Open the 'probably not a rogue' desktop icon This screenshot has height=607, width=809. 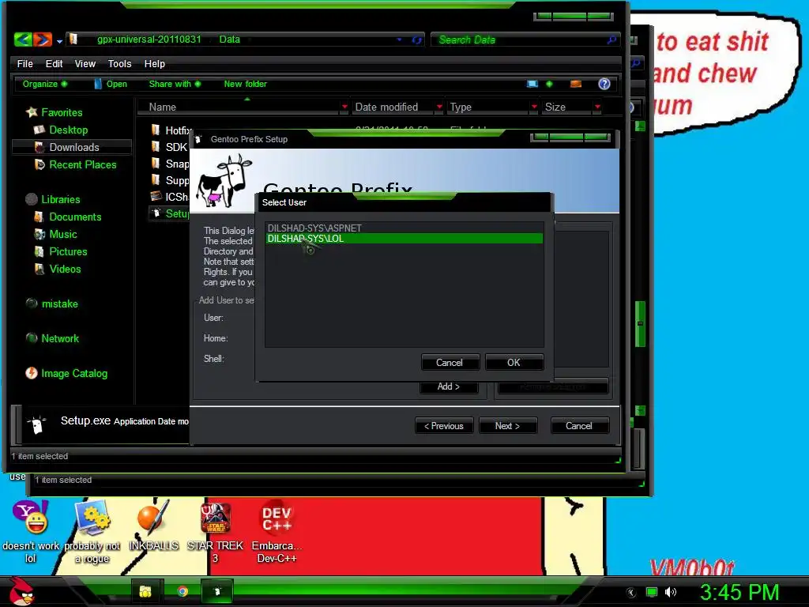92,532
